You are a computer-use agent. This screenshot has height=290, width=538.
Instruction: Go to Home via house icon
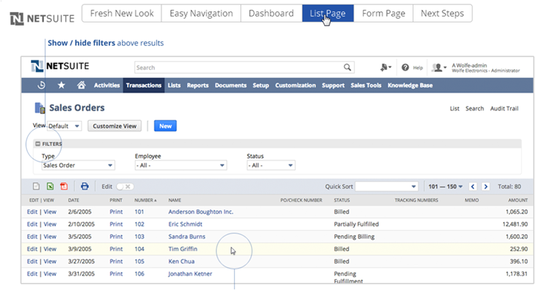click(82, 85)
